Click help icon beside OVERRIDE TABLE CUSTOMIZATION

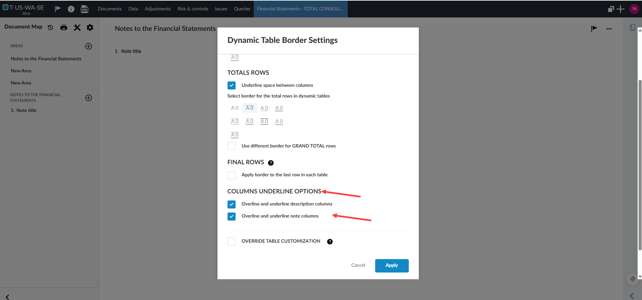330,242
